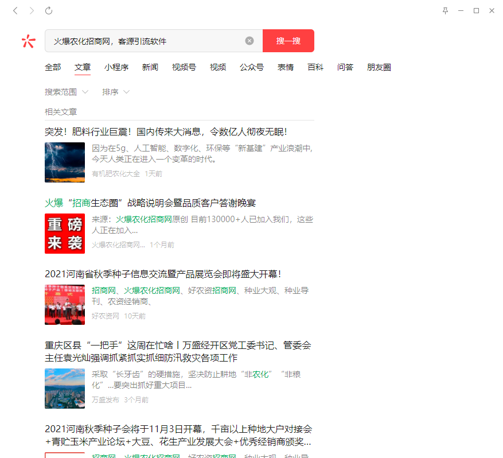Open the 小程序 tab

(116, 67)
